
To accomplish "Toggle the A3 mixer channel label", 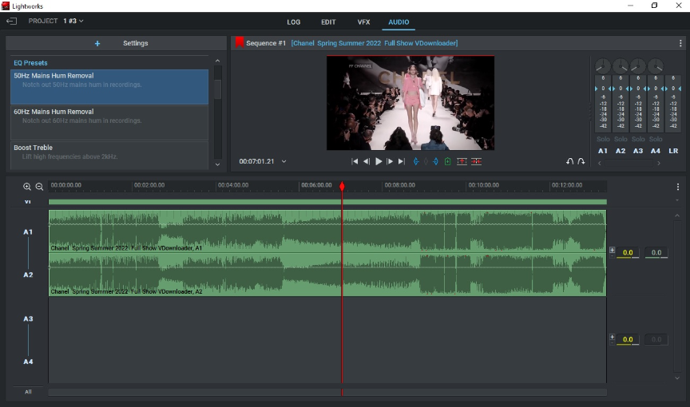I will (x=638, y=151).
